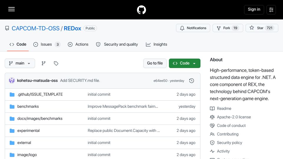The height and width of the screenshot is (159, 283).
Task: View commit history clock icon
Action: point(192,81)
